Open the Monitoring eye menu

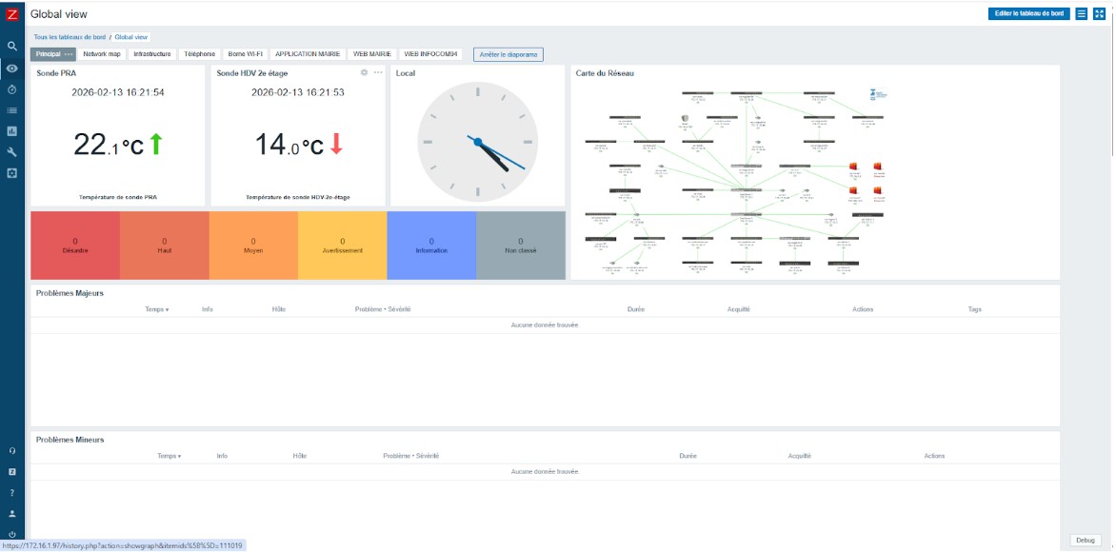pyautogui.click(x=12, y=69)
